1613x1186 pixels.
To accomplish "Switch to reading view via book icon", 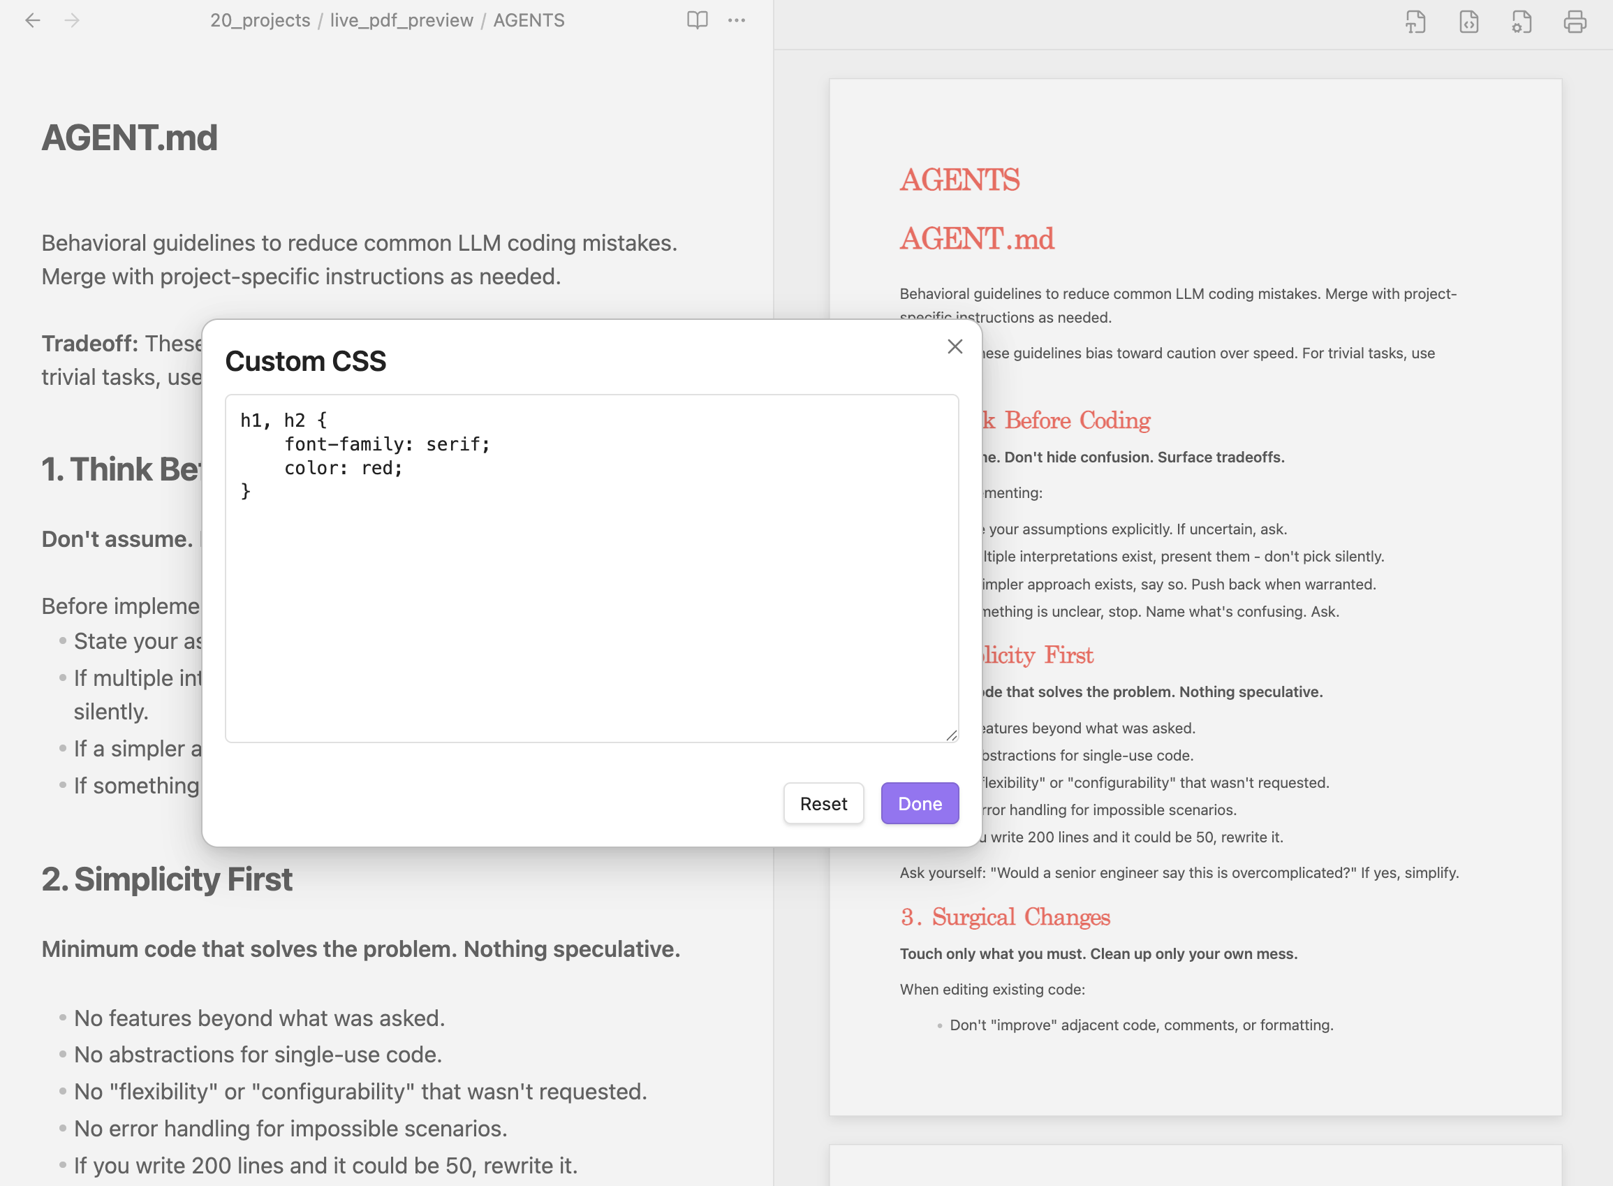I will 697,20.
